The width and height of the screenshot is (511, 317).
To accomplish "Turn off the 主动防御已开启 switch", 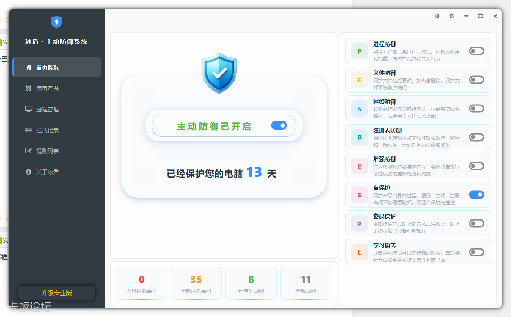I will (x=279, y=125).
